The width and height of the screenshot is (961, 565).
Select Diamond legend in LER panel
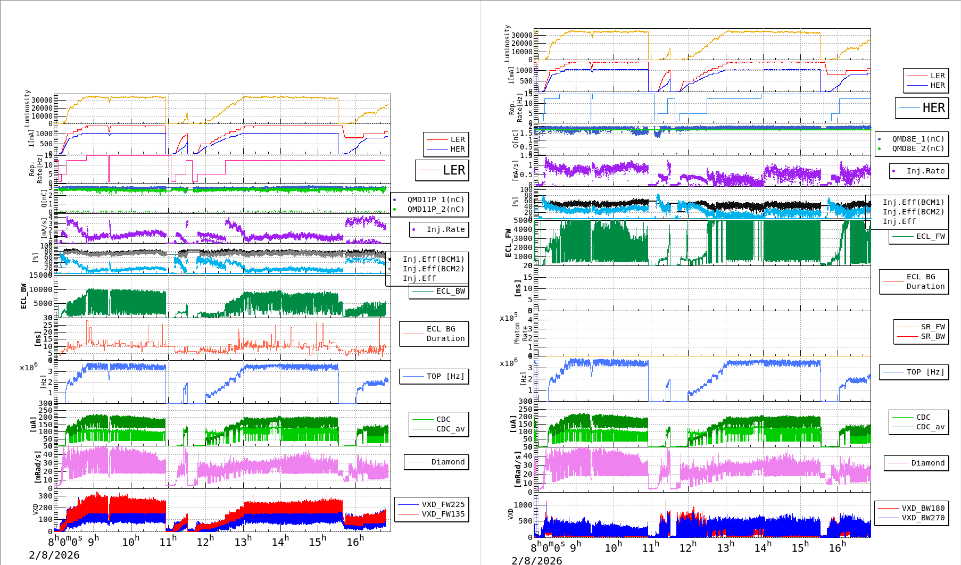click(448, 462)
